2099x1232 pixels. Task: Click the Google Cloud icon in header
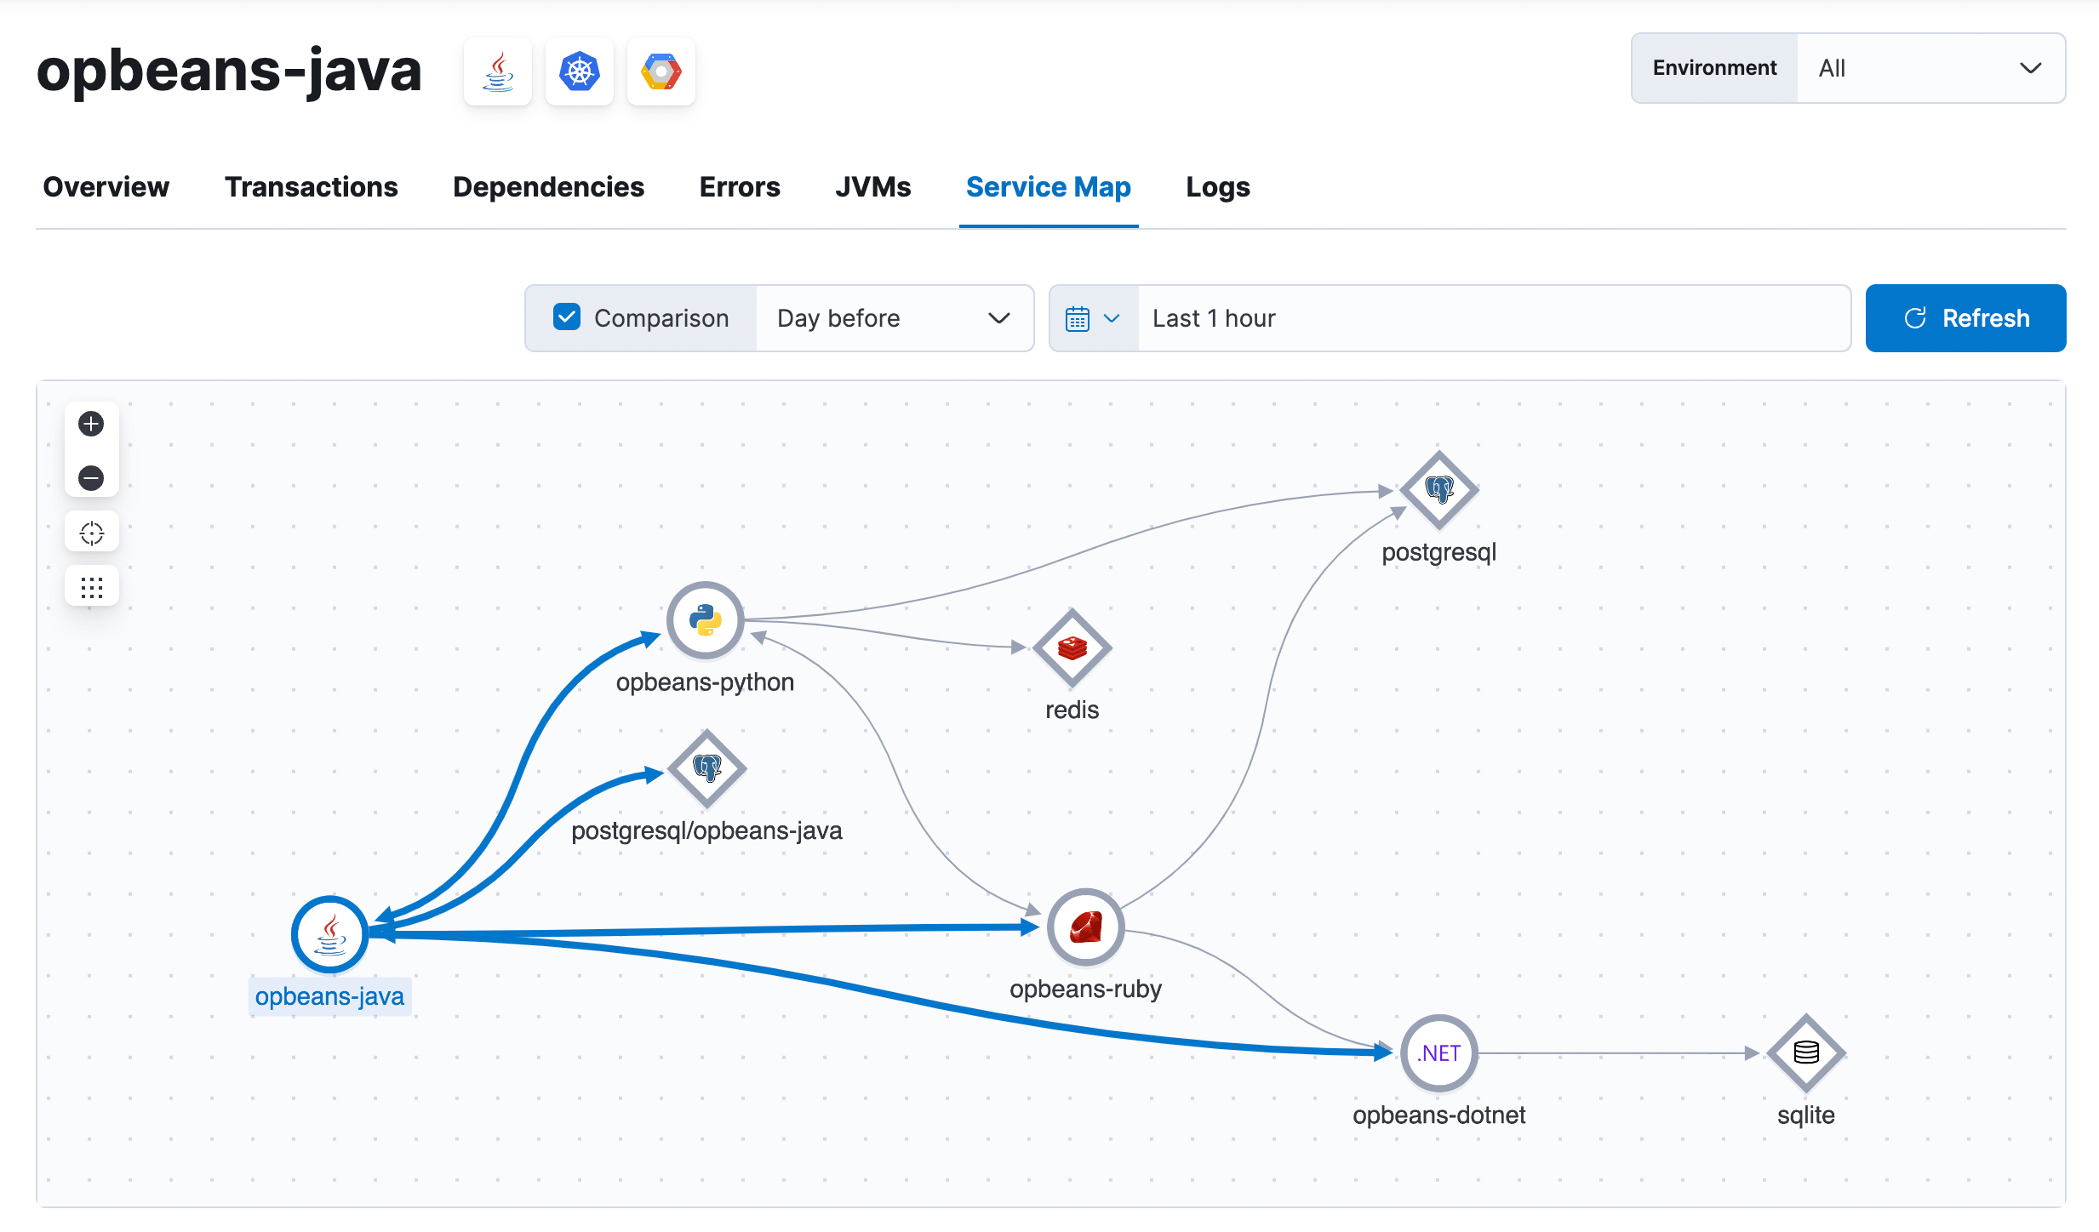661,71
